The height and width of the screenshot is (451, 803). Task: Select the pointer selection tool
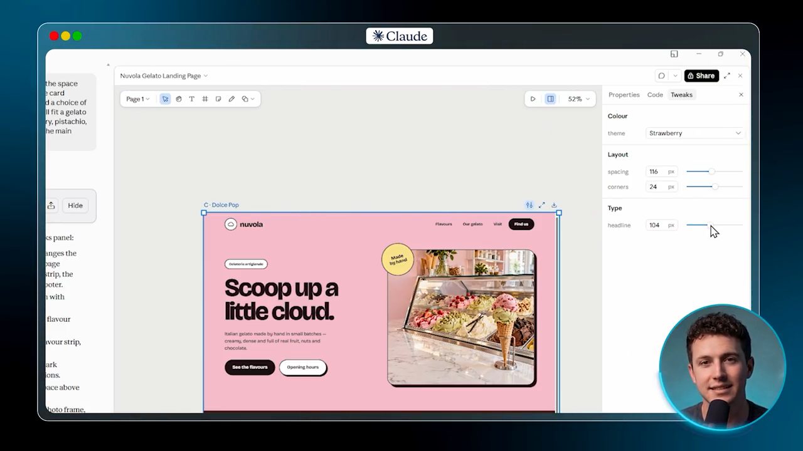click(x=165, y=99)
